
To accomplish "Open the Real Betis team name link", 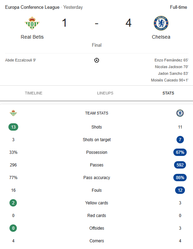I will pyautogui.click(x=32, y=37).
